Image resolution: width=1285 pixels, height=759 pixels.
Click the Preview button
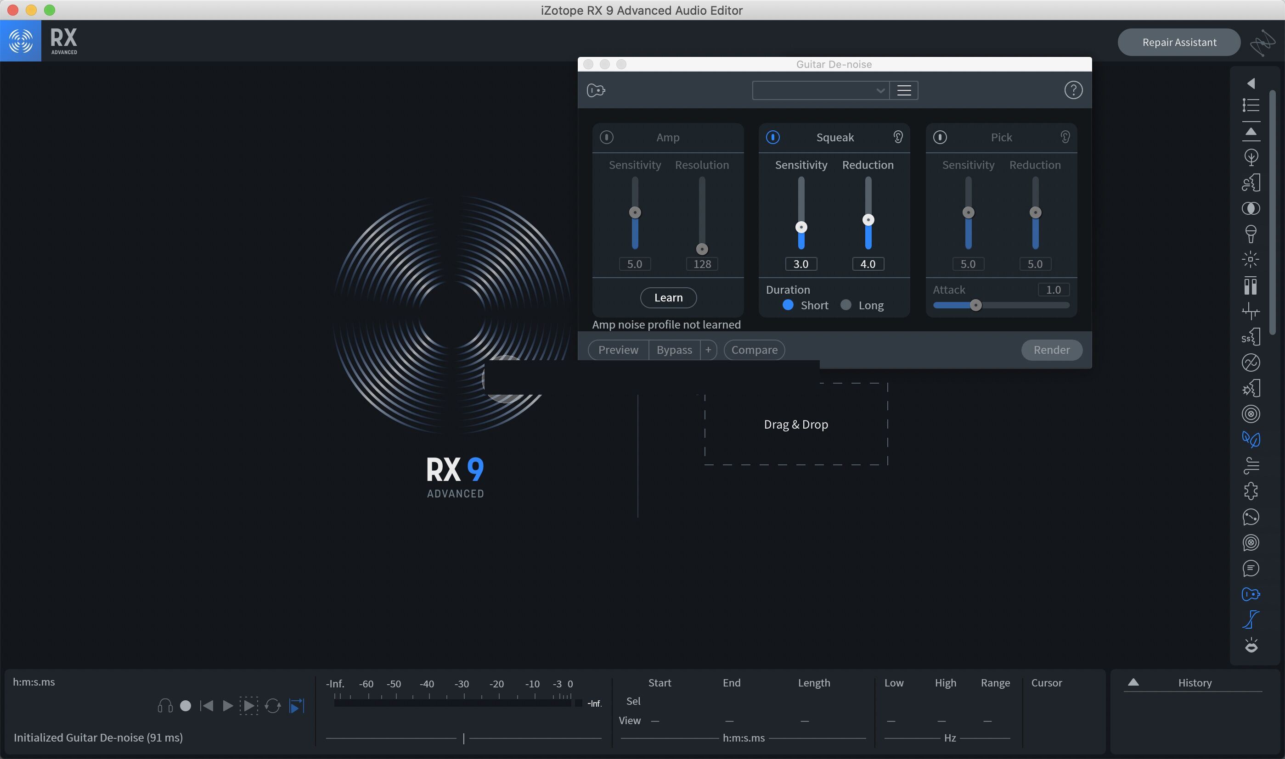pos(618,350)
